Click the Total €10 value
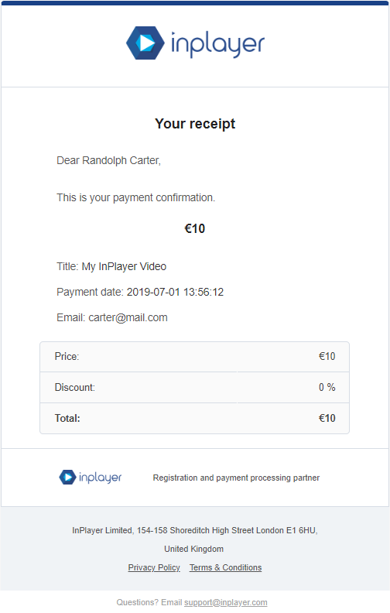Image resolution: width=390 pixels, height=613 pixels. pyautogui.click(x=327, y=418)
